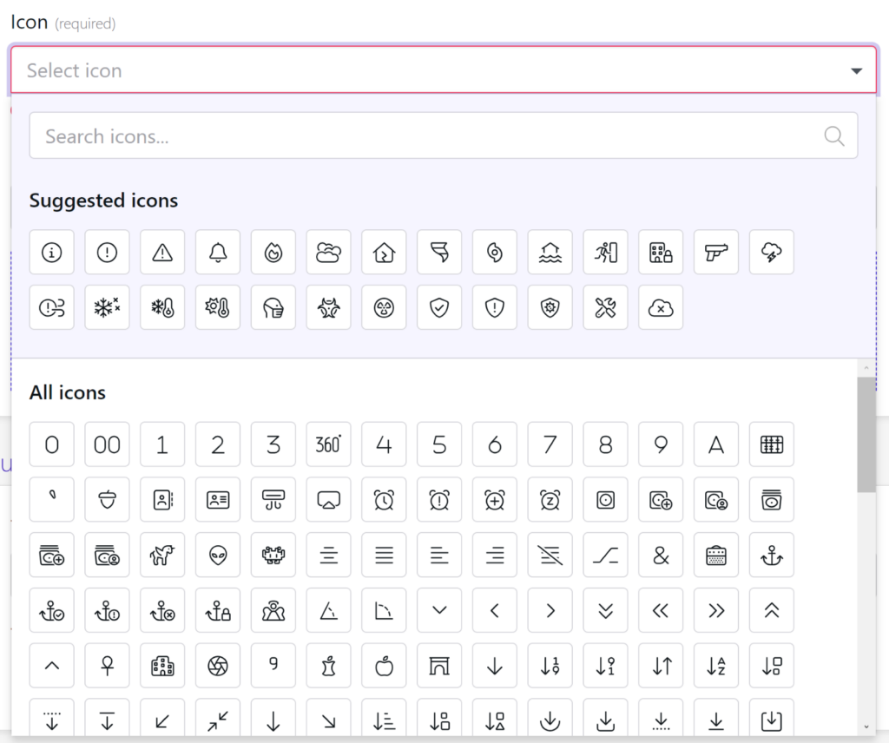Screen dimensions: 889x743
Task: Select the biohazard symbol icon
Action: coord(329,307)
